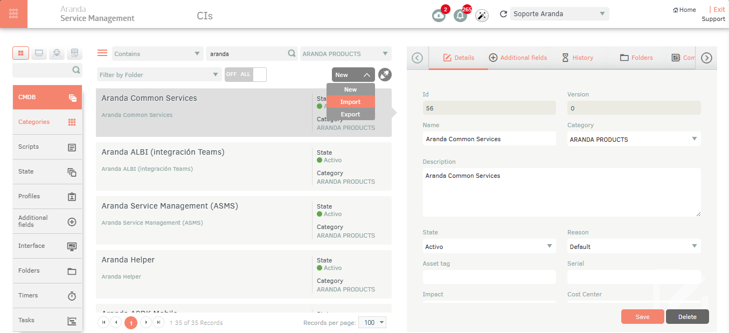Switch to the Folders tab

click(x=636, y=58)
